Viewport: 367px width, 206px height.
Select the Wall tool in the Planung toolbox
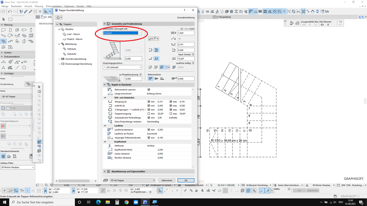pyautogui.click(x=4, y=29)
